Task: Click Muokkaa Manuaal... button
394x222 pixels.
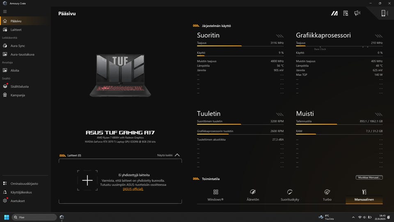Action: (369, 178)
